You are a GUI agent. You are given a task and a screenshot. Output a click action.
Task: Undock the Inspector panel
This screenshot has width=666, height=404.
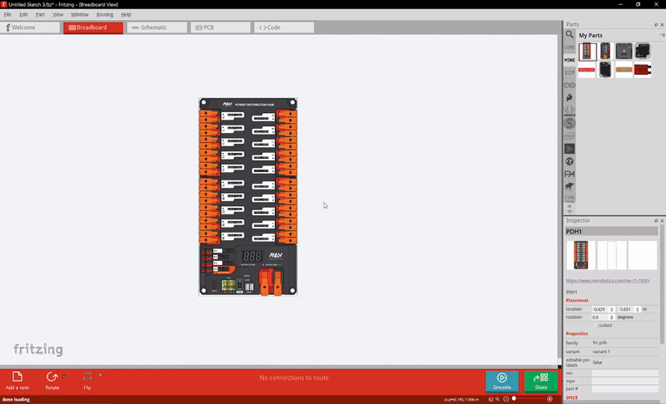pos(656,220)
